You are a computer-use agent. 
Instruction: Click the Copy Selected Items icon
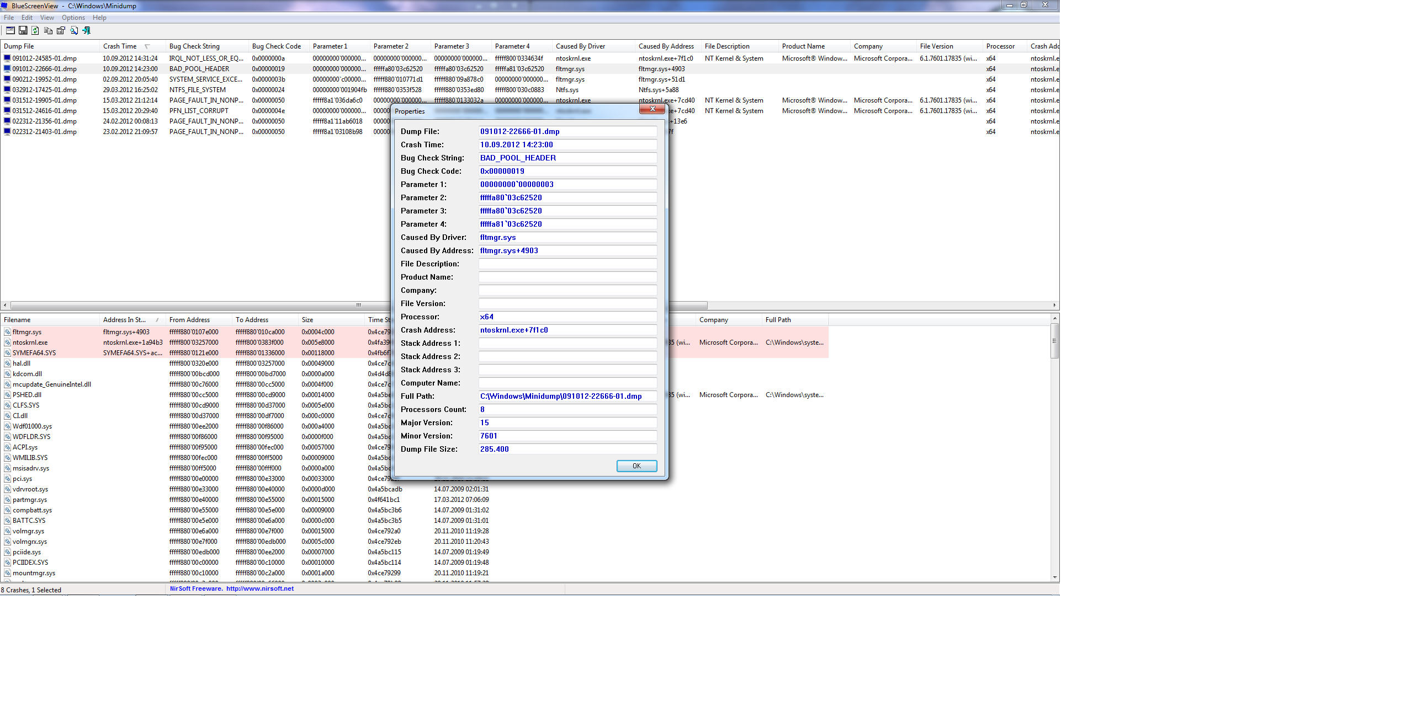click(x=49, y=31)
